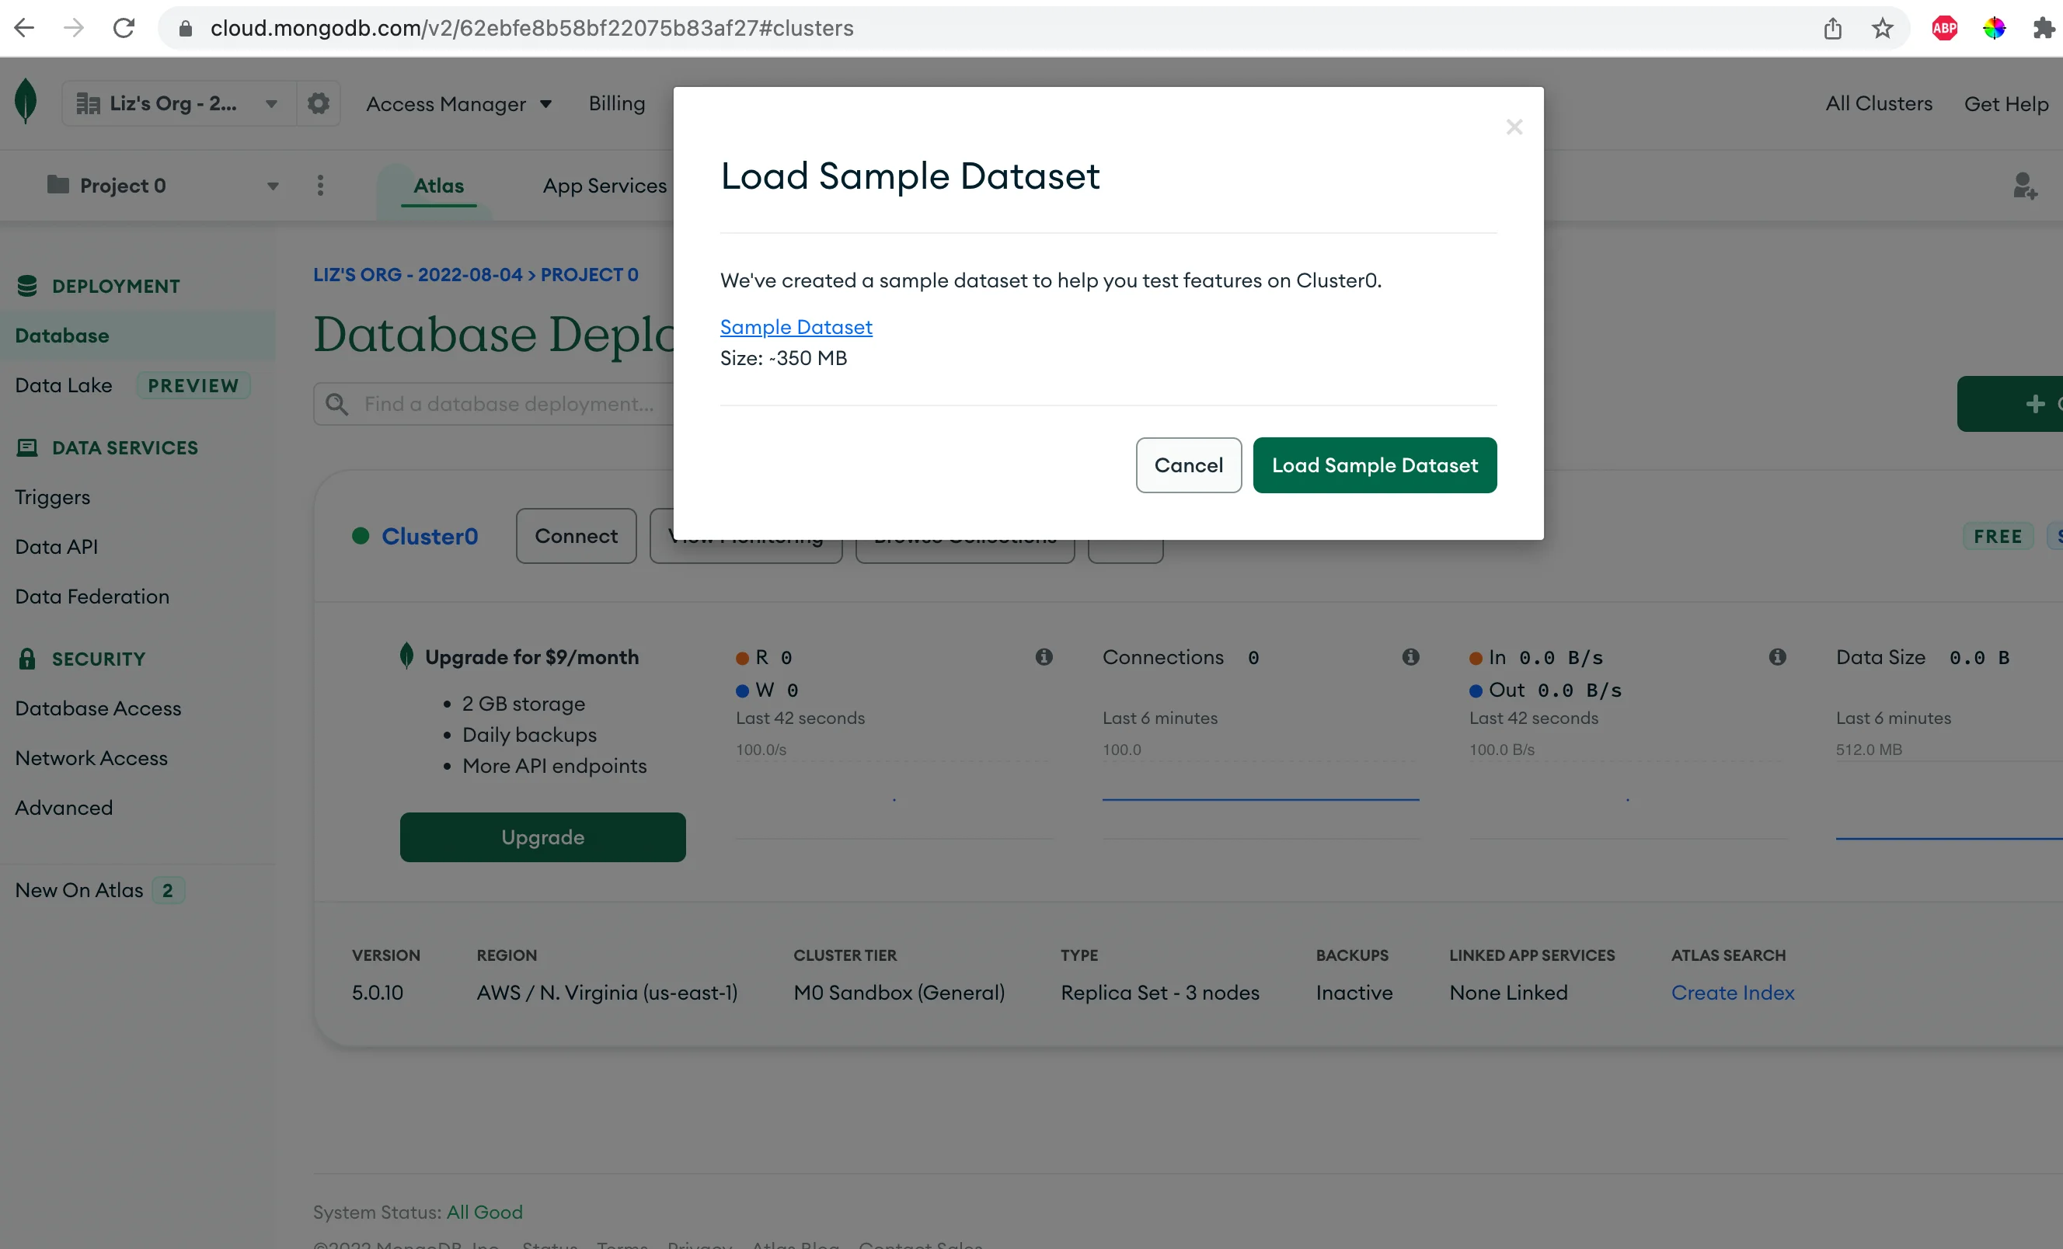
Task: Open the colorful color-picker extension icon
Action: click(x=1995, y=29)
